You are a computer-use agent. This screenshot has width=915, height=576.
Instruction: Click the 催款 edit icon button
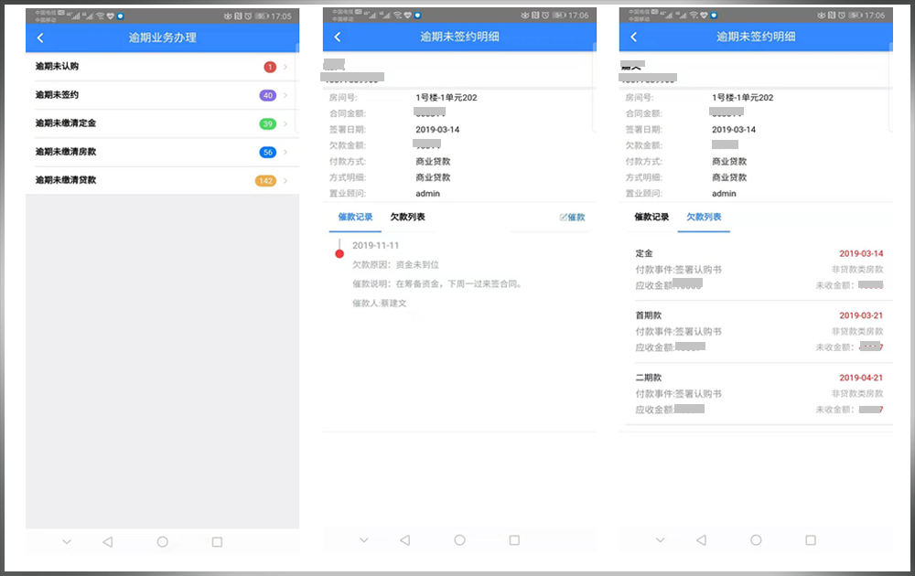(x=572, y=218)
